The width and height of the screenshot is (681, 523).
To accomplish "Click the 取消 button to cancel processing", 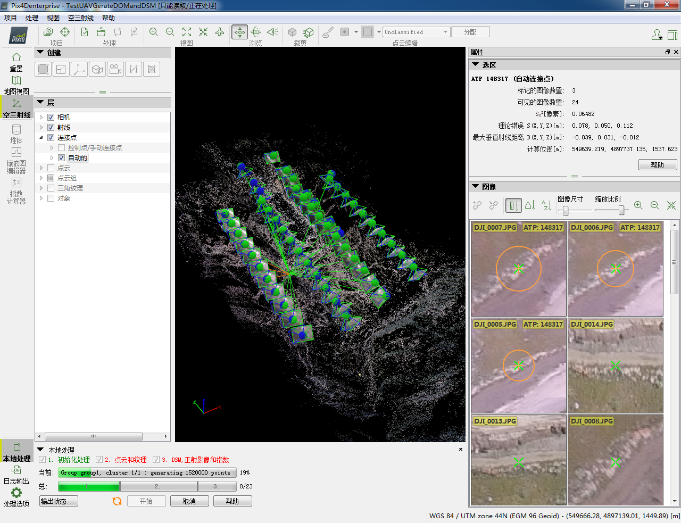I will point(189,501).
